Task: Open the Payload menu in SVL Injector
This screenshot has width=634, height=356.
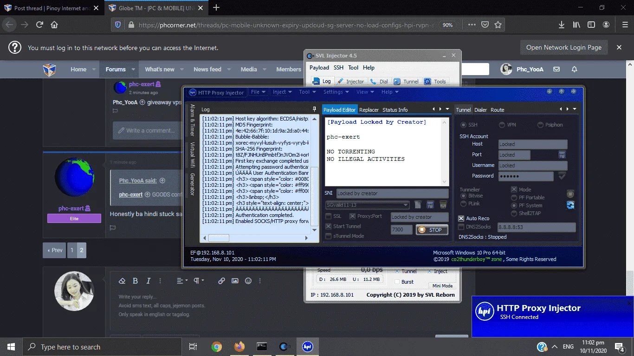Action: tap(319, 68)
